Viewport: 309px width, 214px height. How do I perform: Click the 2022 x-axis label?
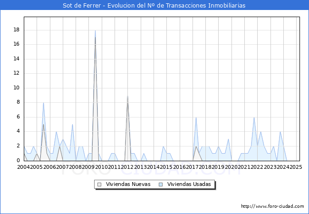(257, 167)
